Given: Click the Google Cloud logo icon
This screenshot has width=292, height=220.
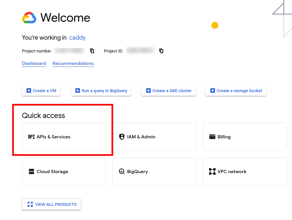Looking at the screenshot, I should 29,18.
